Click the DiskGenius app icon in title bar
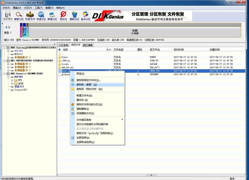 (3, 3)
